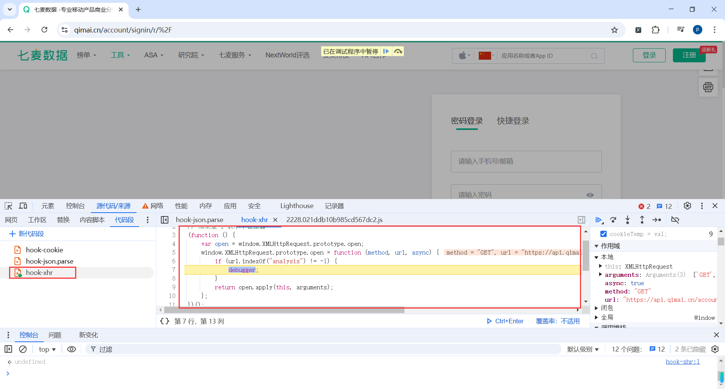Resume from paused-in-debugger overlay

(386, 51)
